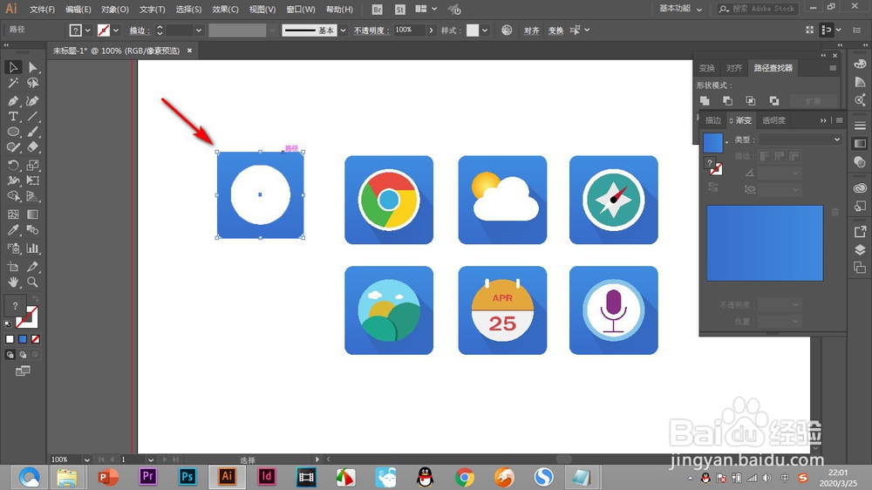Viewport: 872px width, 490px height.
Task: Expand opacity 100% arrow
Action: coord(431,31)
